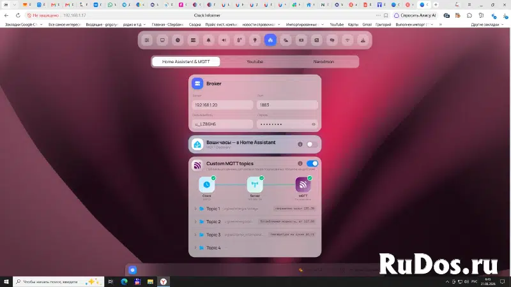
Task: Click the MQTT node icon in connection diagram
Action: pyautogui.click(x=303, y=184)
